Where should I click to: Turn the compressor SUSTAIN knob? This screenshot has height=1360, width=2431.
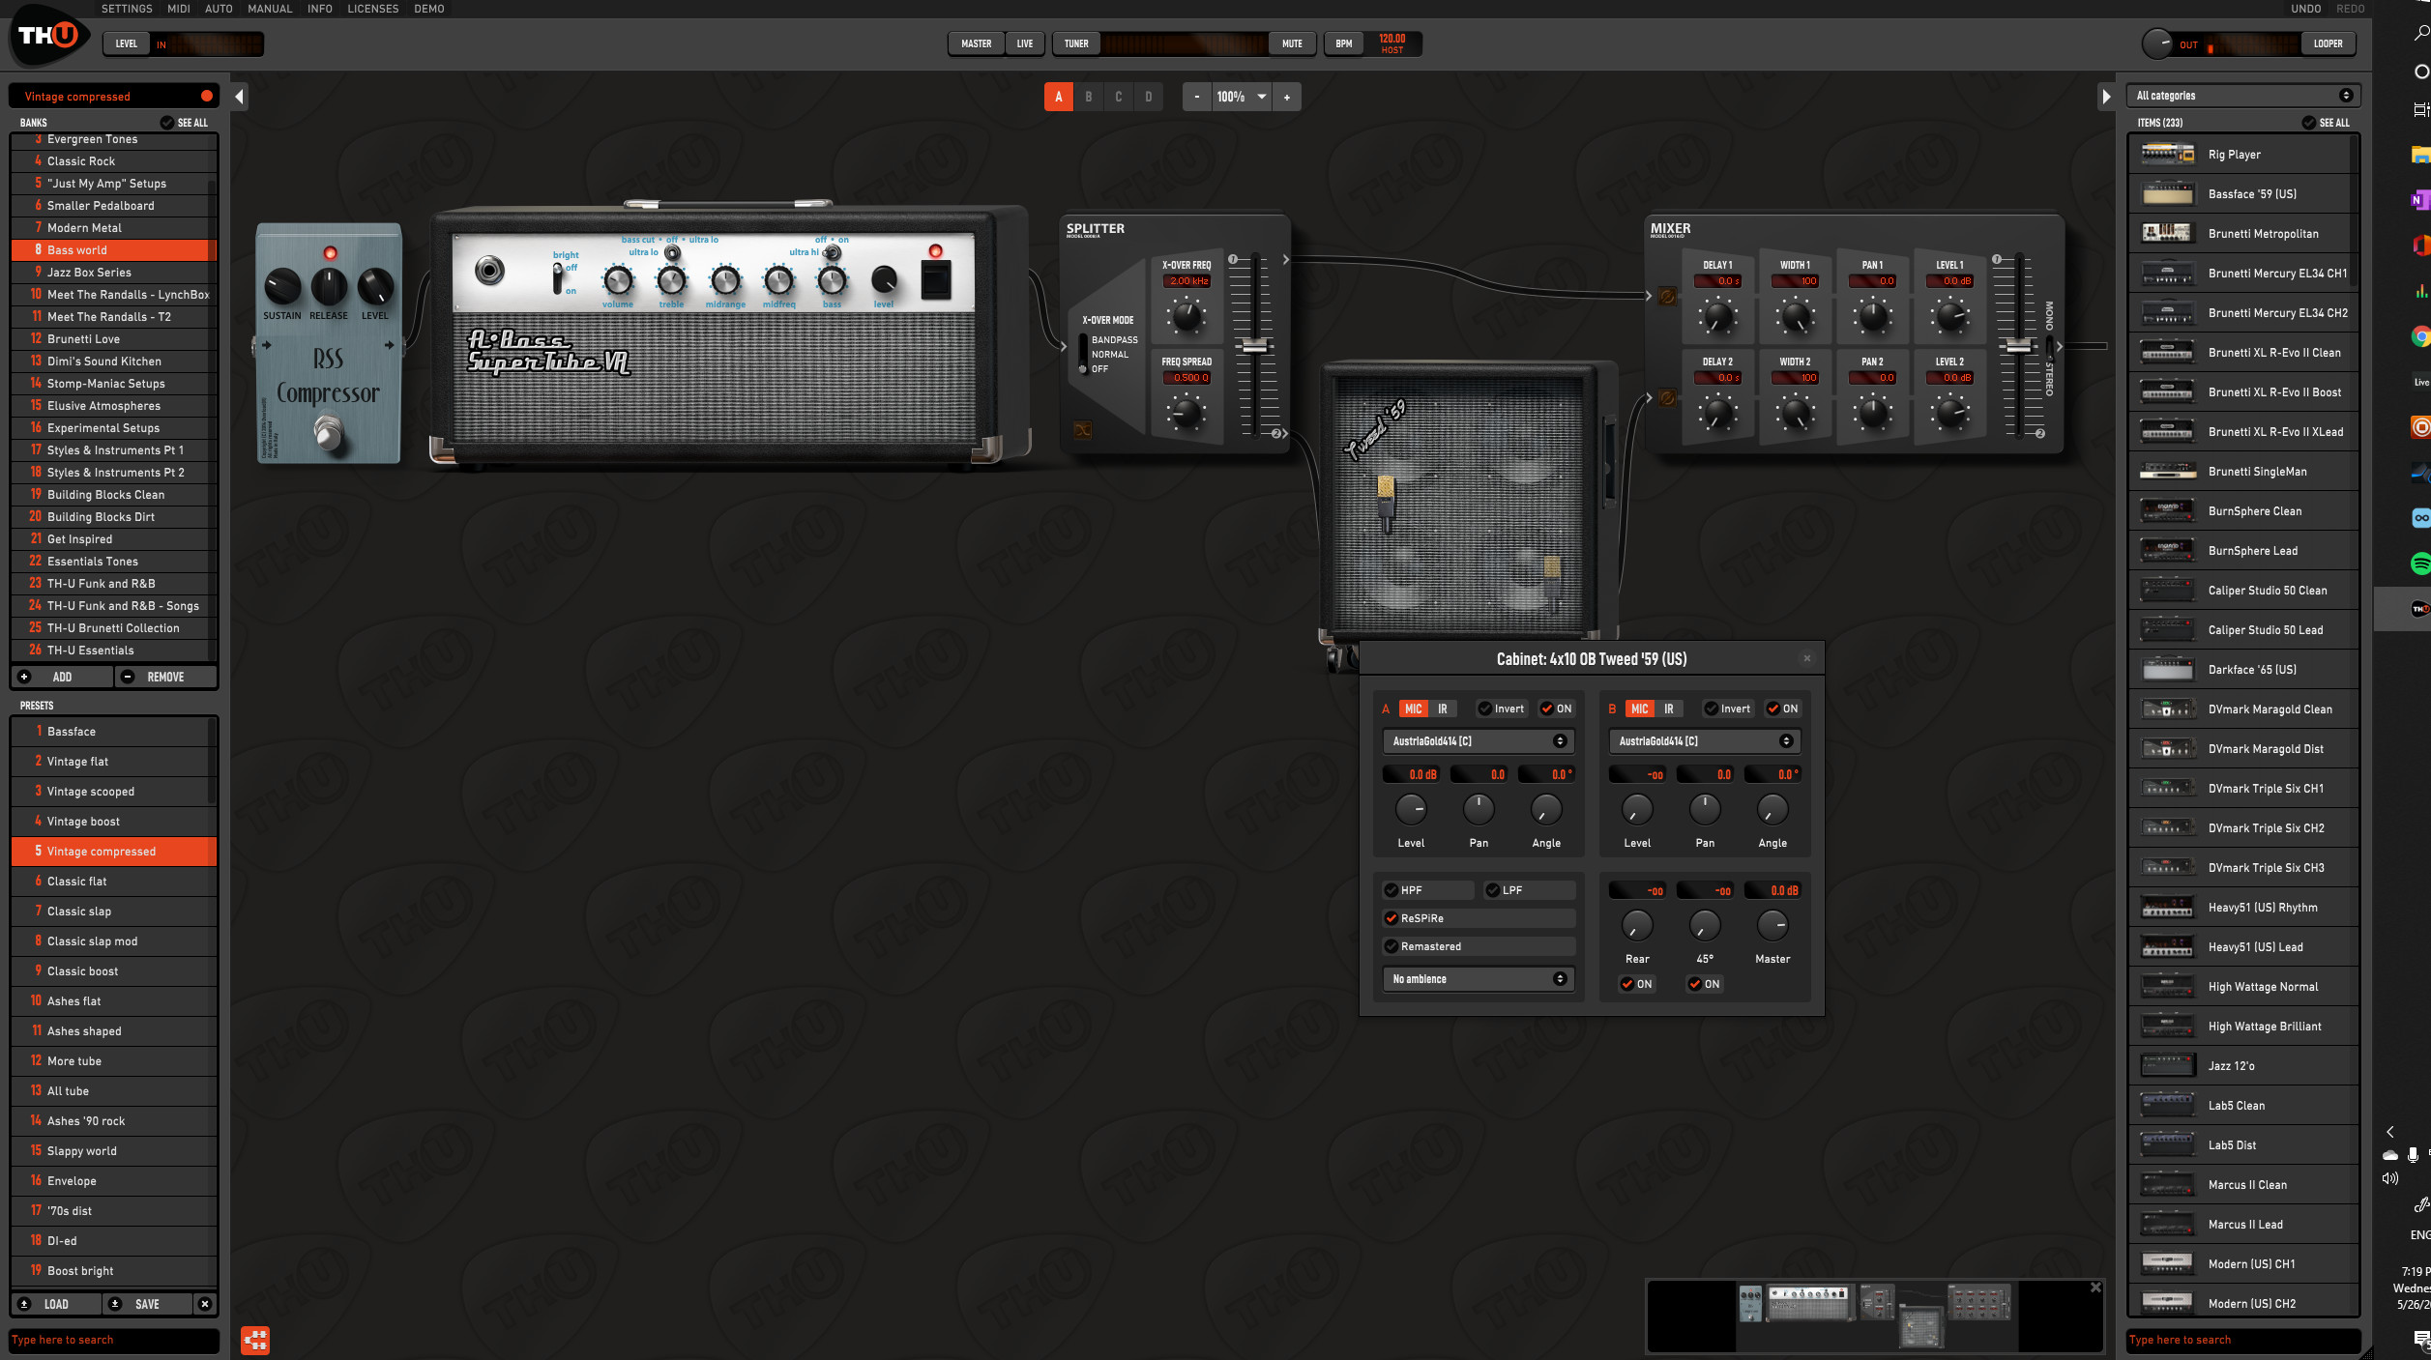(282, 286)
